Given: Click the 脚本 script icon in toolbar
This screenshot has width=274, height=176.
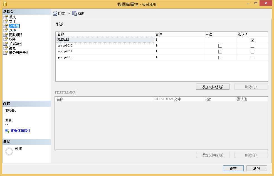Looking at the screenshot, I should click(55, 13).
